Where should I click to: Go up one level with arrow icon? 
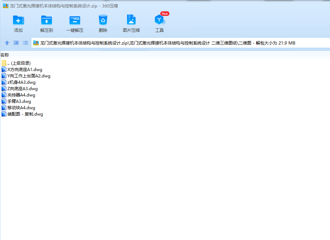click(x=7, y=43)
